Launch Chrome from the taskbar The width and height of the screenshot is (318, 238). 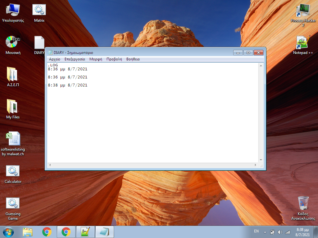(x=47, y=231)
